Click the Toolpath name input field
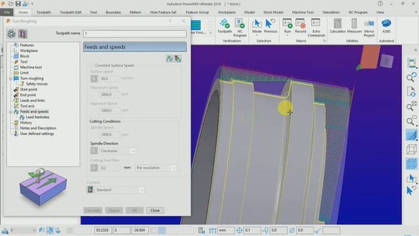Viewport: 419px width, 236px height. click(x=135, y=33)
